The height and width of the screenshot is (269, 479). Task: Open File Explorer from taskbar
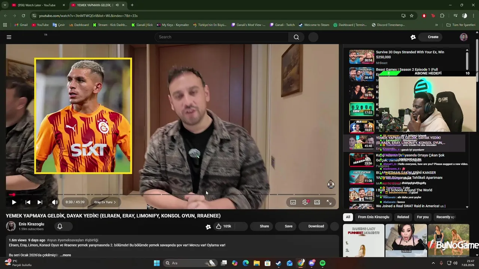pos(256,263)
